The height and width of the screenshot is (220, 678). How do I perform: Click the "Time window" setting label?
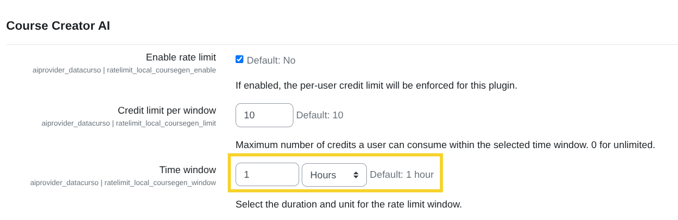(x=188, y=170)
